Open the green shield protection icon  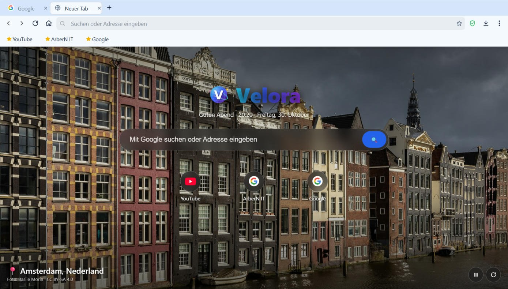click(473, 23)
